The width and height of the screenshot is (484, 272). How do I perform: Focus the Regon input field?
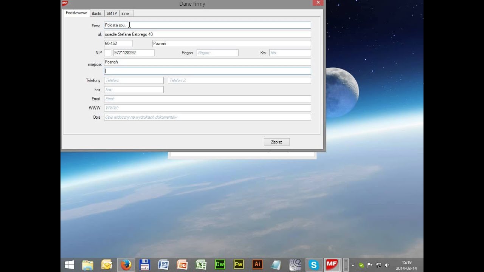tap(217, 53)
